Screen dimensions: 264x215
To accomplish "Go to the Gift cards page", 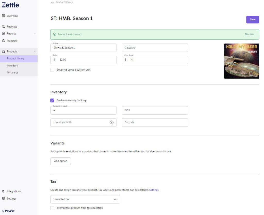I will click(12, 72).
